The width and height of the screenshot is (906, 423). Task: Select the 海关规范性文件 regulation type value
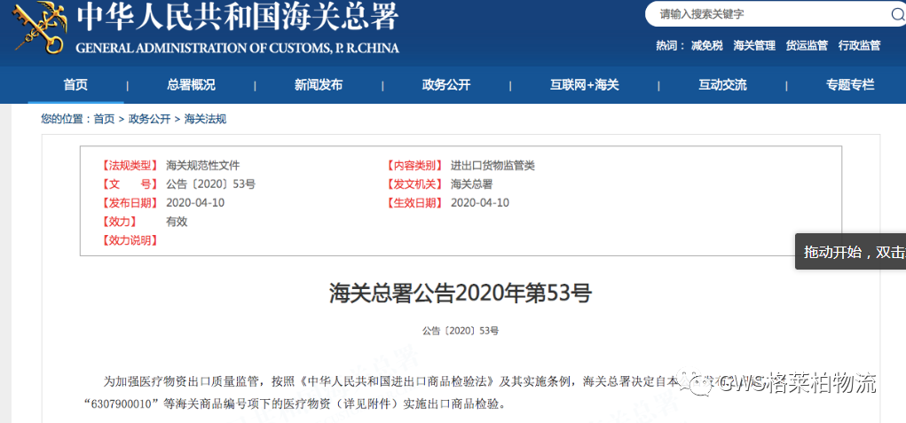(x=203, y=166)
